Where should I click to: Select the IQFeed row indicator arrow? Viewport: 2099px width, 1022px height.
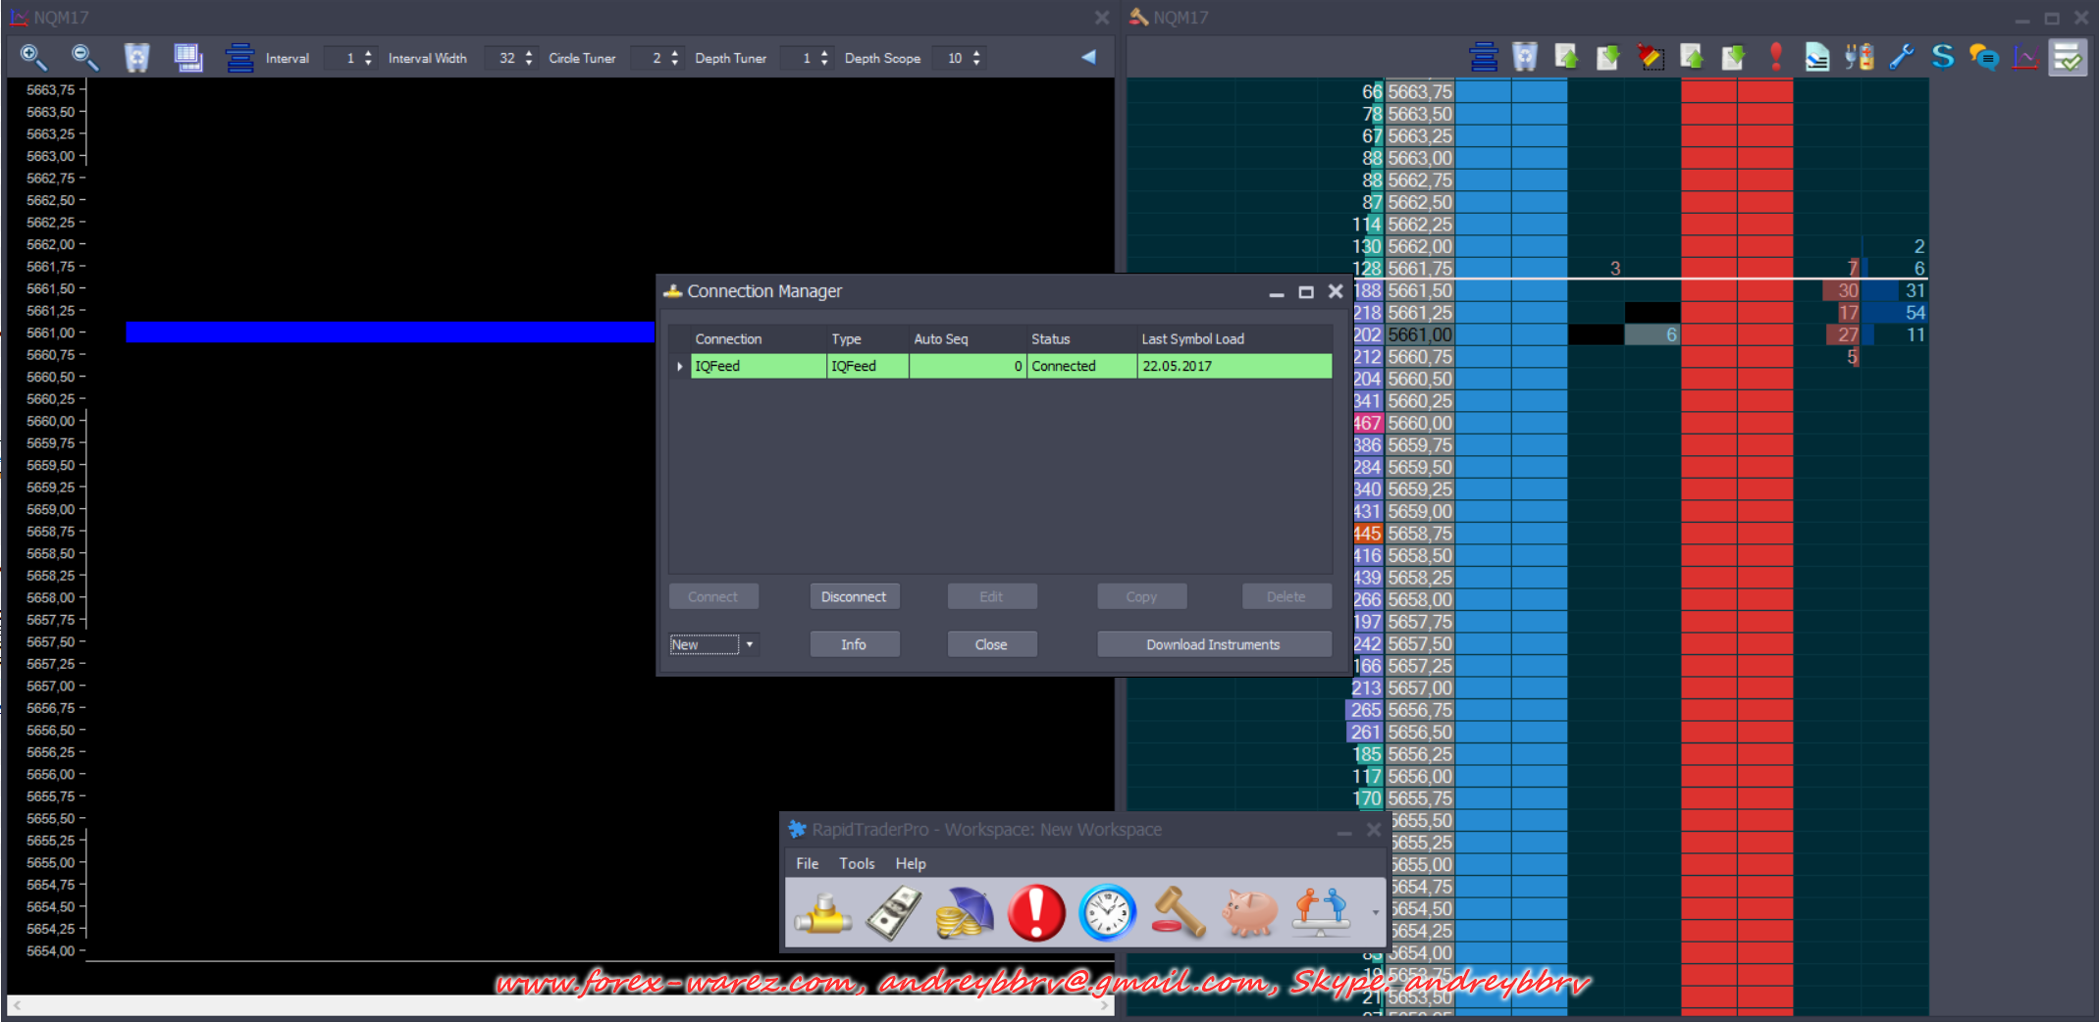(679, 366)
